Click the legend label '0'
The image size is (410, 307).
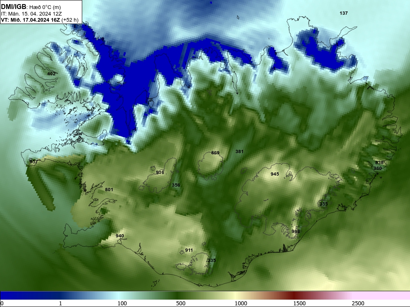[x=2, y=303]
